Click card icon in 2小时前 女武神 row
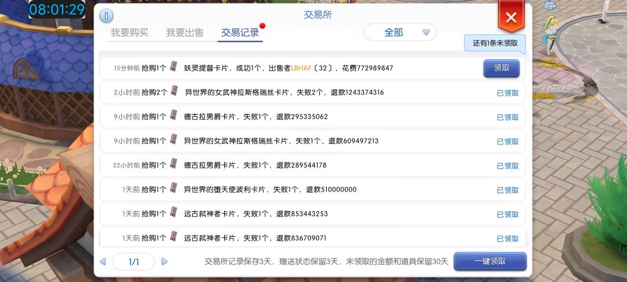Viewport: 627px width, 282px height. click(x=174, y=91)
